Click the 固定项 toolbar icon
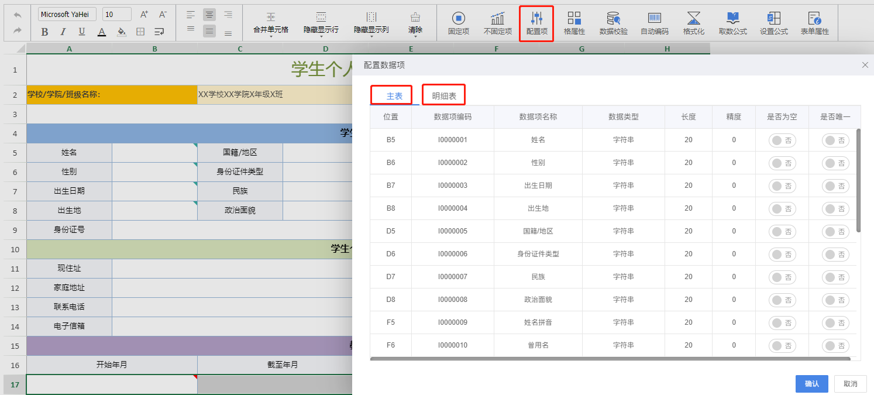The image size is (874, 395). tap(459, 23)
